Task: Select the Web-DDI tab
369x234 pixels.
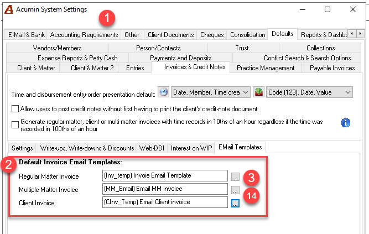Action: point(152,148)
